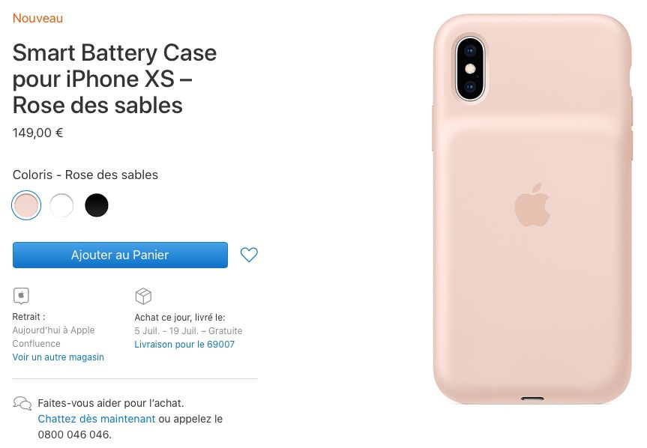Viewport: 647px width, 448px height.
Task: Open the Livraison pour le 69007 link
Action: click(x=184, y=344)
